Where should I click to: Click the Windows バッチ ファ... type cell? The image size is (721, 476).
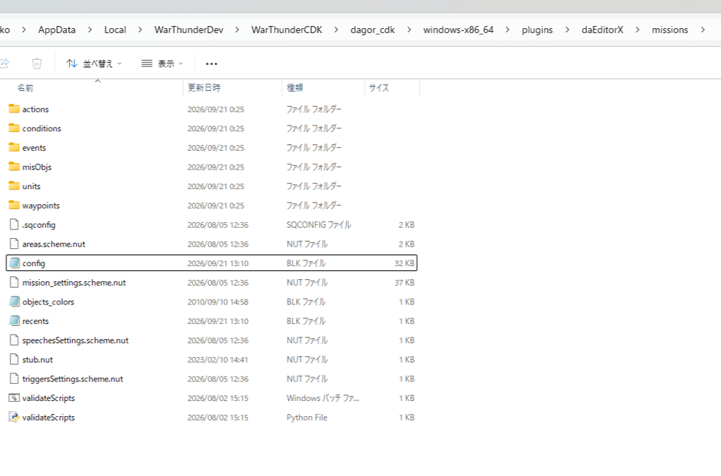click(323, 398)
